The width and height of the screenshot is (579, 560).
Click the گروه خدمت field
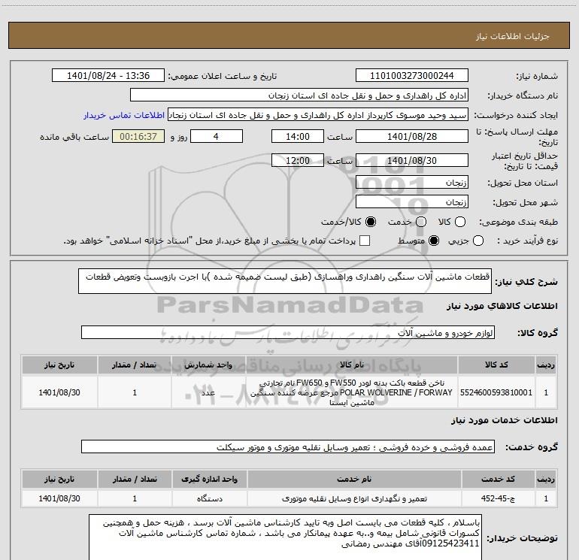(x=288, y=446)
